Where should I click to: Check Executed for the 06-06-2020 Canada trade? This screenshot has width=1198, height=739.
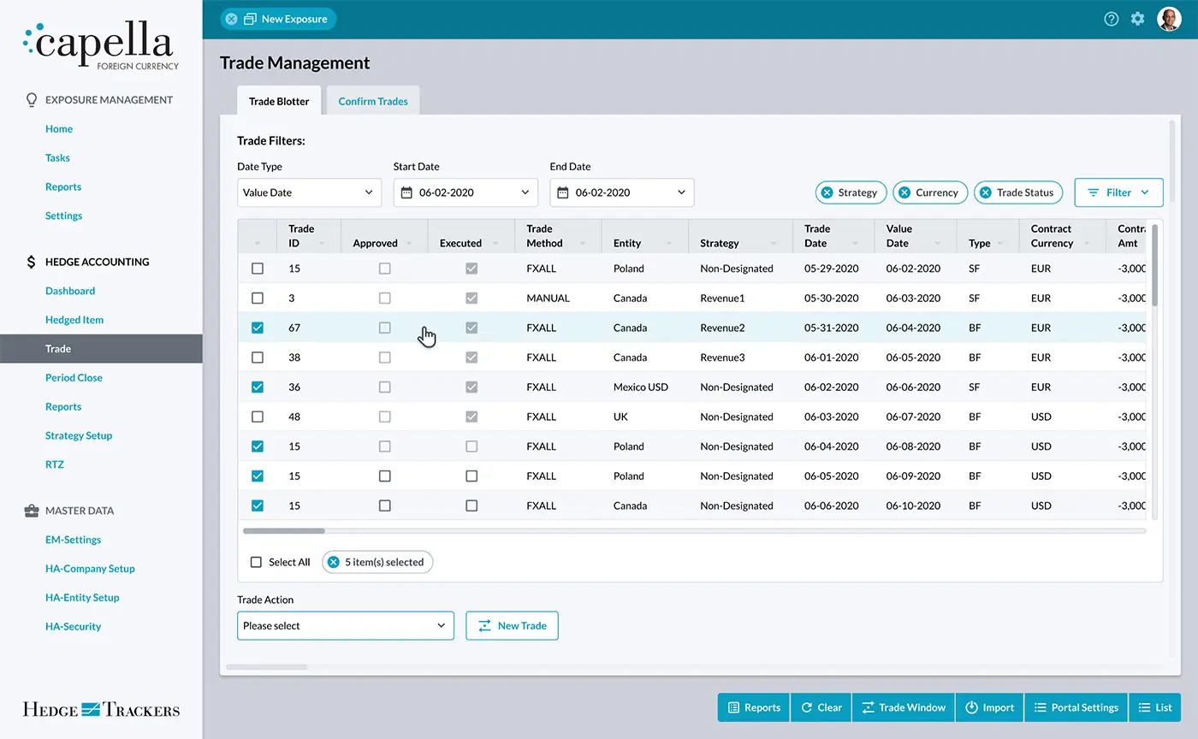[471, 505]
